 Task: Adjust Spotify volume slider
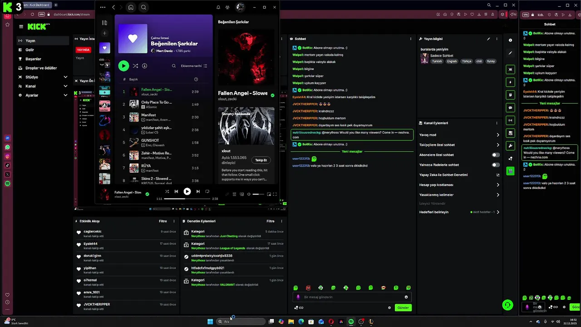258,194
